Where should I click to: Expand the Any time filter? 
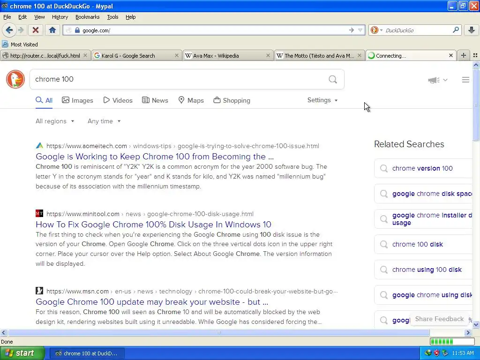point(104,121)
